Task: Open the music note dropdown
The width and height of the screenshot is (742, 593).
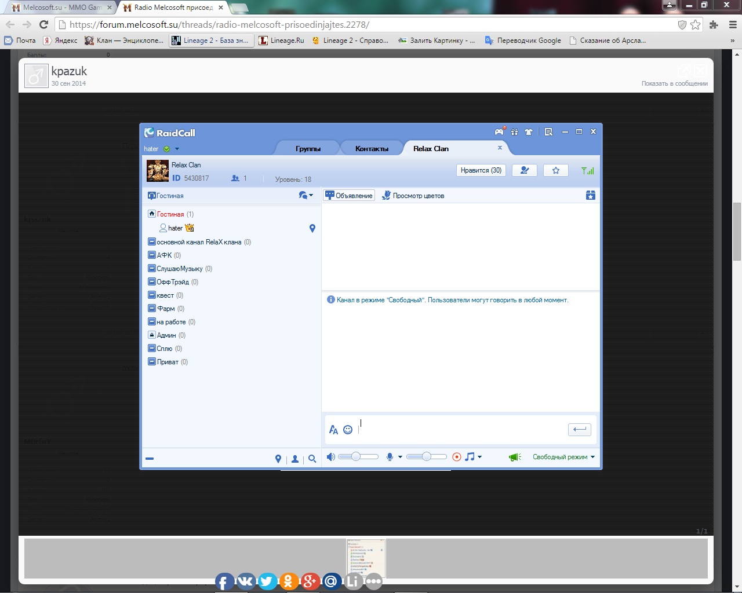Action: click(x=473, y=457)
